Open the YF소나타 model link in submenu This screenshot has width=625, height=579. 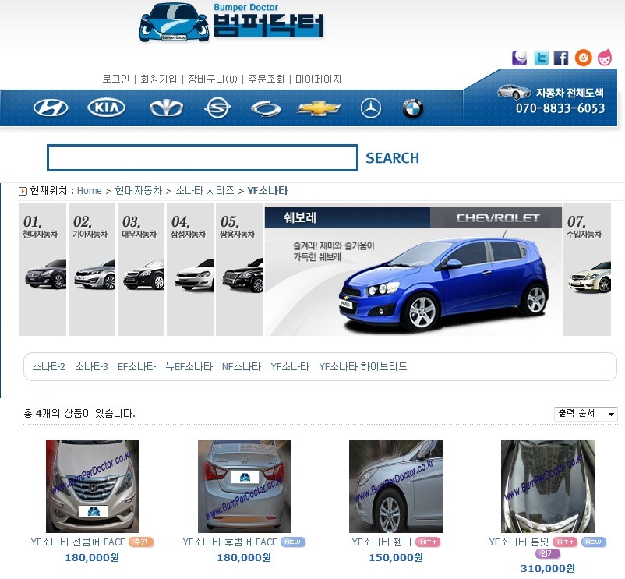coord(290,366)
